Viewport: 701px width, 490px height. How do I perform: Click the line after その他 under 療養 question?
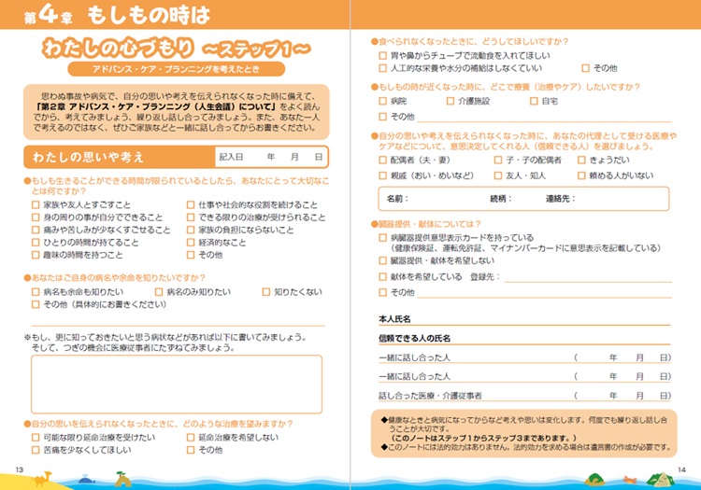click(x=544, y=118)
